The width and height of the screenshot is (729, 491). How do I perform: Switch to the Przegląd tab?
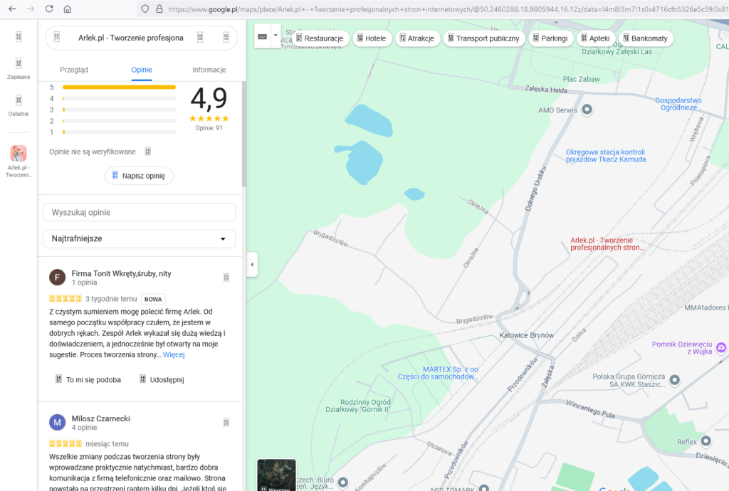(74, 70)
